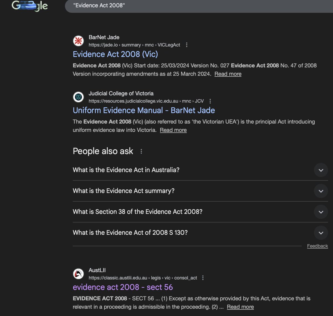Click the Google logo

coord(30,6)
